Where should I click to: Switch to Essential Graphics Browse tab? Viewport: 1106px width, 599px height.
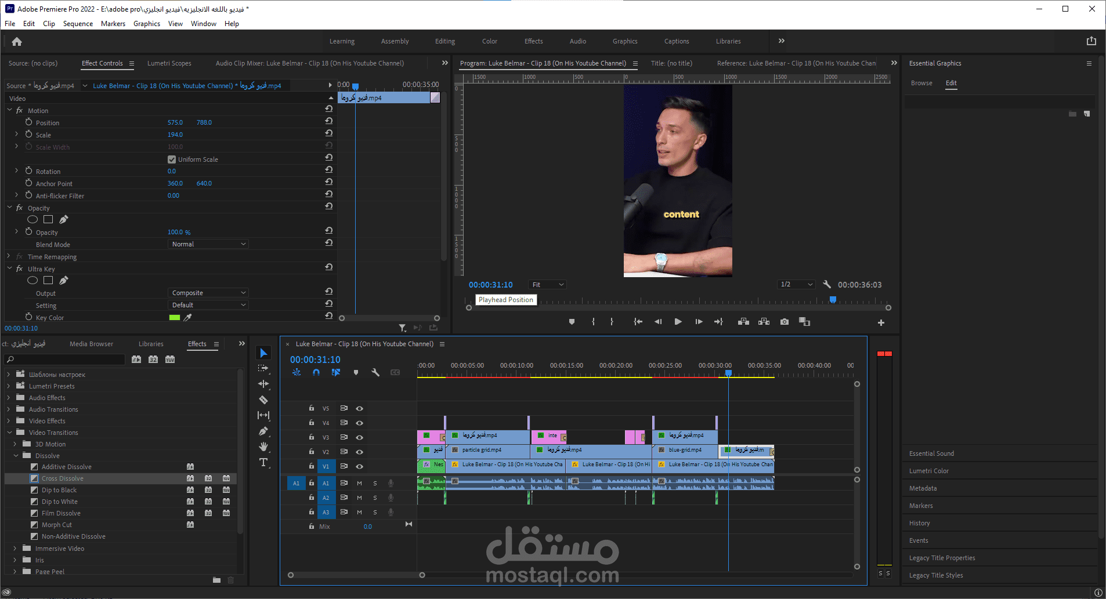tap(921, 83)
